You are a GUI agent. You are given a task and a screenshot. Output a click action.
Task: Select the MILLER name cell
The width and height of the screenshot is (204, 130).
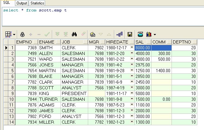click(49, 122)
